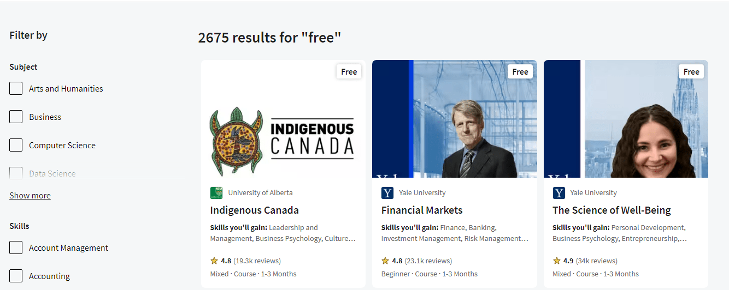Open the Financial Markets course link
Screen dimensions: 729x290
coord(422,210)
